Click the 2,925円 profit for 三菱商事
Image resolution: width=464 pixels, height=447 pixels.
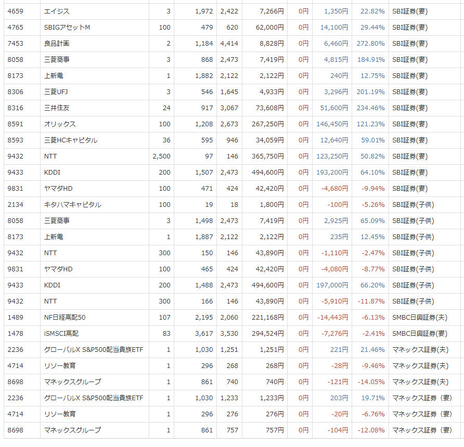click(336, 221)
